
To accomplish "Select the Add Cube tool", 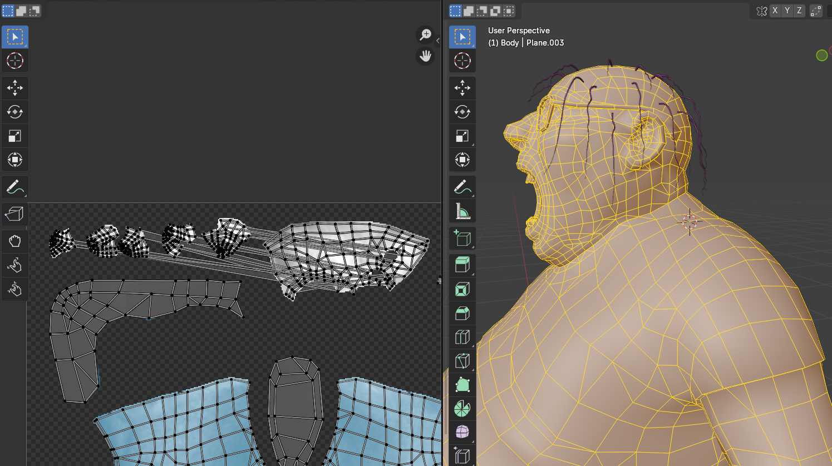I will pyautogui.click(x=462, y=238).
